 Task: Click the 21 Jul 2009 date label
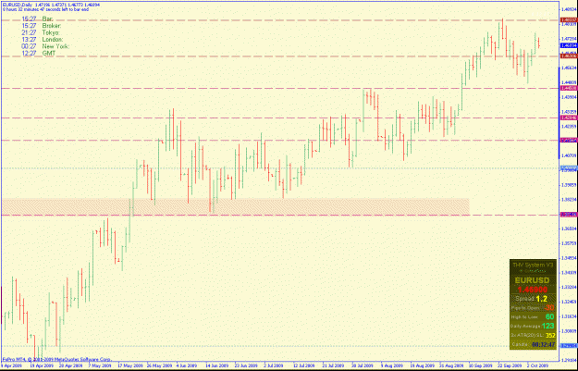pyautogui.click(x=333, y=365)
